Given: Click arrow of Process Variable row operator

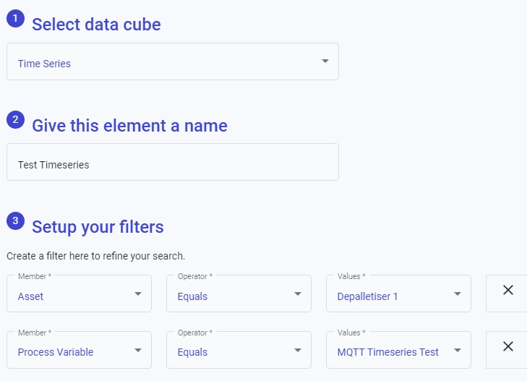Looking at the screenshot, I should pos(298,351).
